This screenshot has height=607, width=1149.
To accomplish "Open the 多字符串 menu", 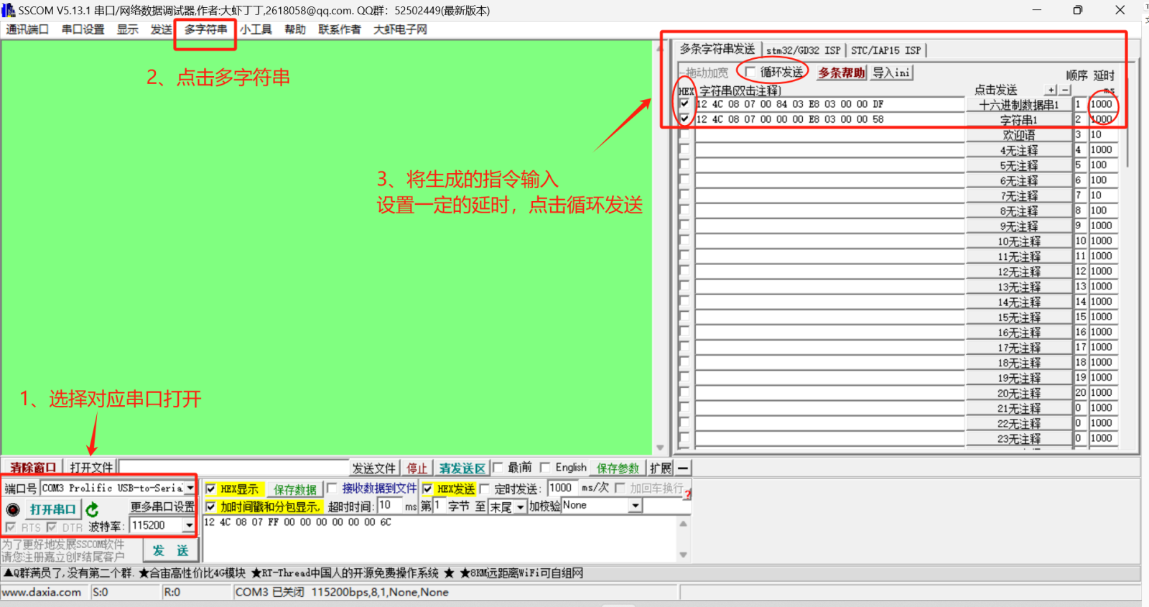I will point(205,29).
